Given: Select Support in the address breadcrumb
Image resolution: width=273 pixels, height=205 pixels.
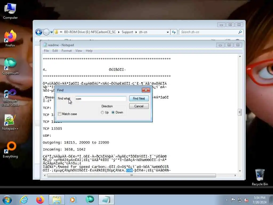Looking at the screenshot, I should point(127,32).
